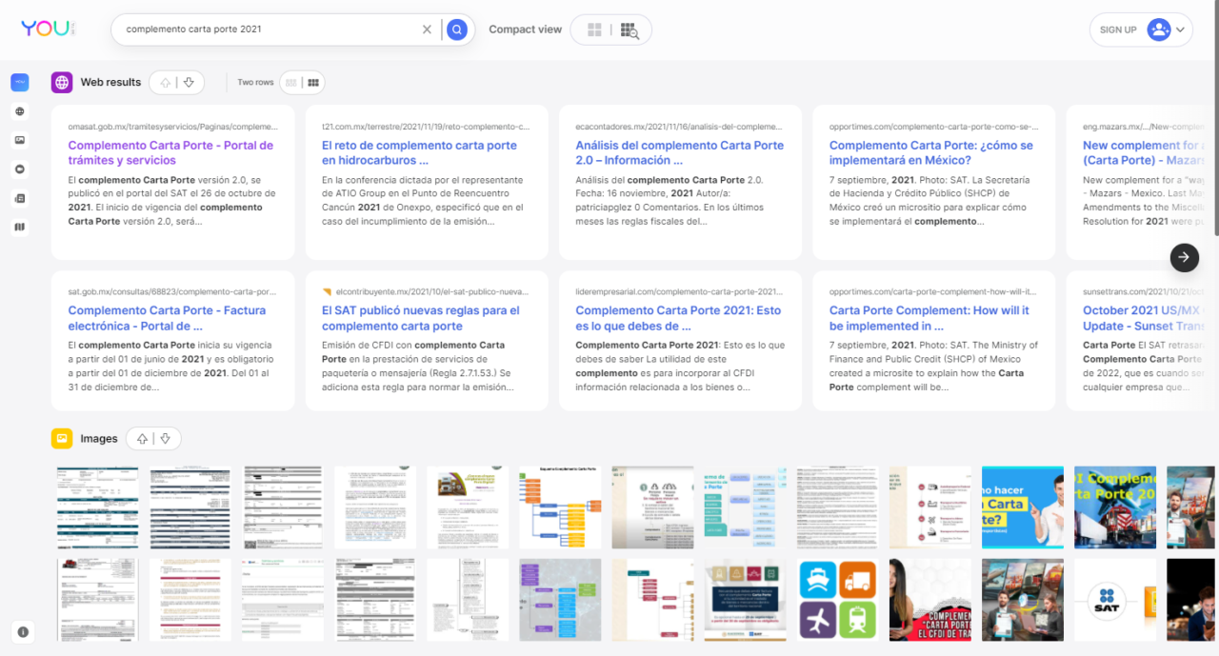Click the purple Web results globe icon
The image size is (1219, 656).
[x=62, y=82]
